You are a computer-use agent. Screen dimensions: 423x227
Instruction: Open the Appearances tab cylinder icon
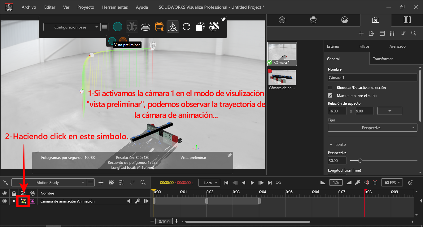313,20
